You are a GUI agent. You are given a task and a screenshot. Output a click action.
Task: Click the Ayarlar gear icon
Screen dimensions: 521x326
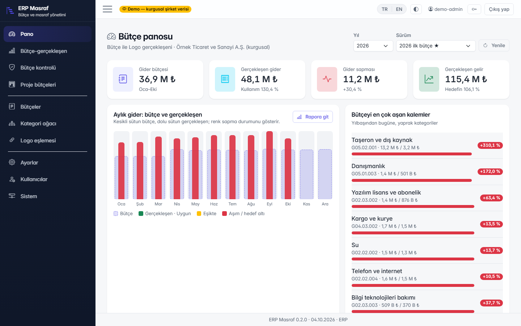coord(12,162)
